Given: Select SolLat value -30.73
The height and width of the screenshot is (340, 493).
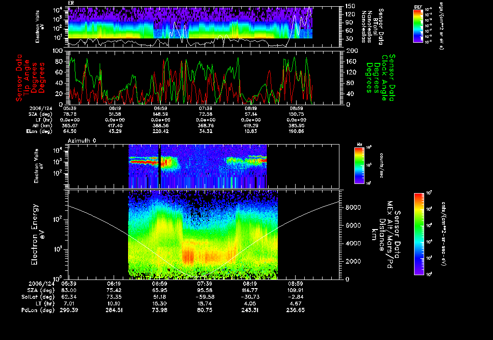Looking at the screenshot, I should [x=250, y=297].
